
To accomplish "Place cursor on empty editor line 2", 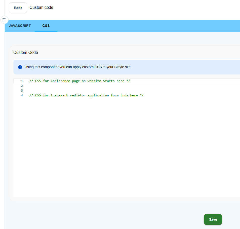I will point(101,86).
